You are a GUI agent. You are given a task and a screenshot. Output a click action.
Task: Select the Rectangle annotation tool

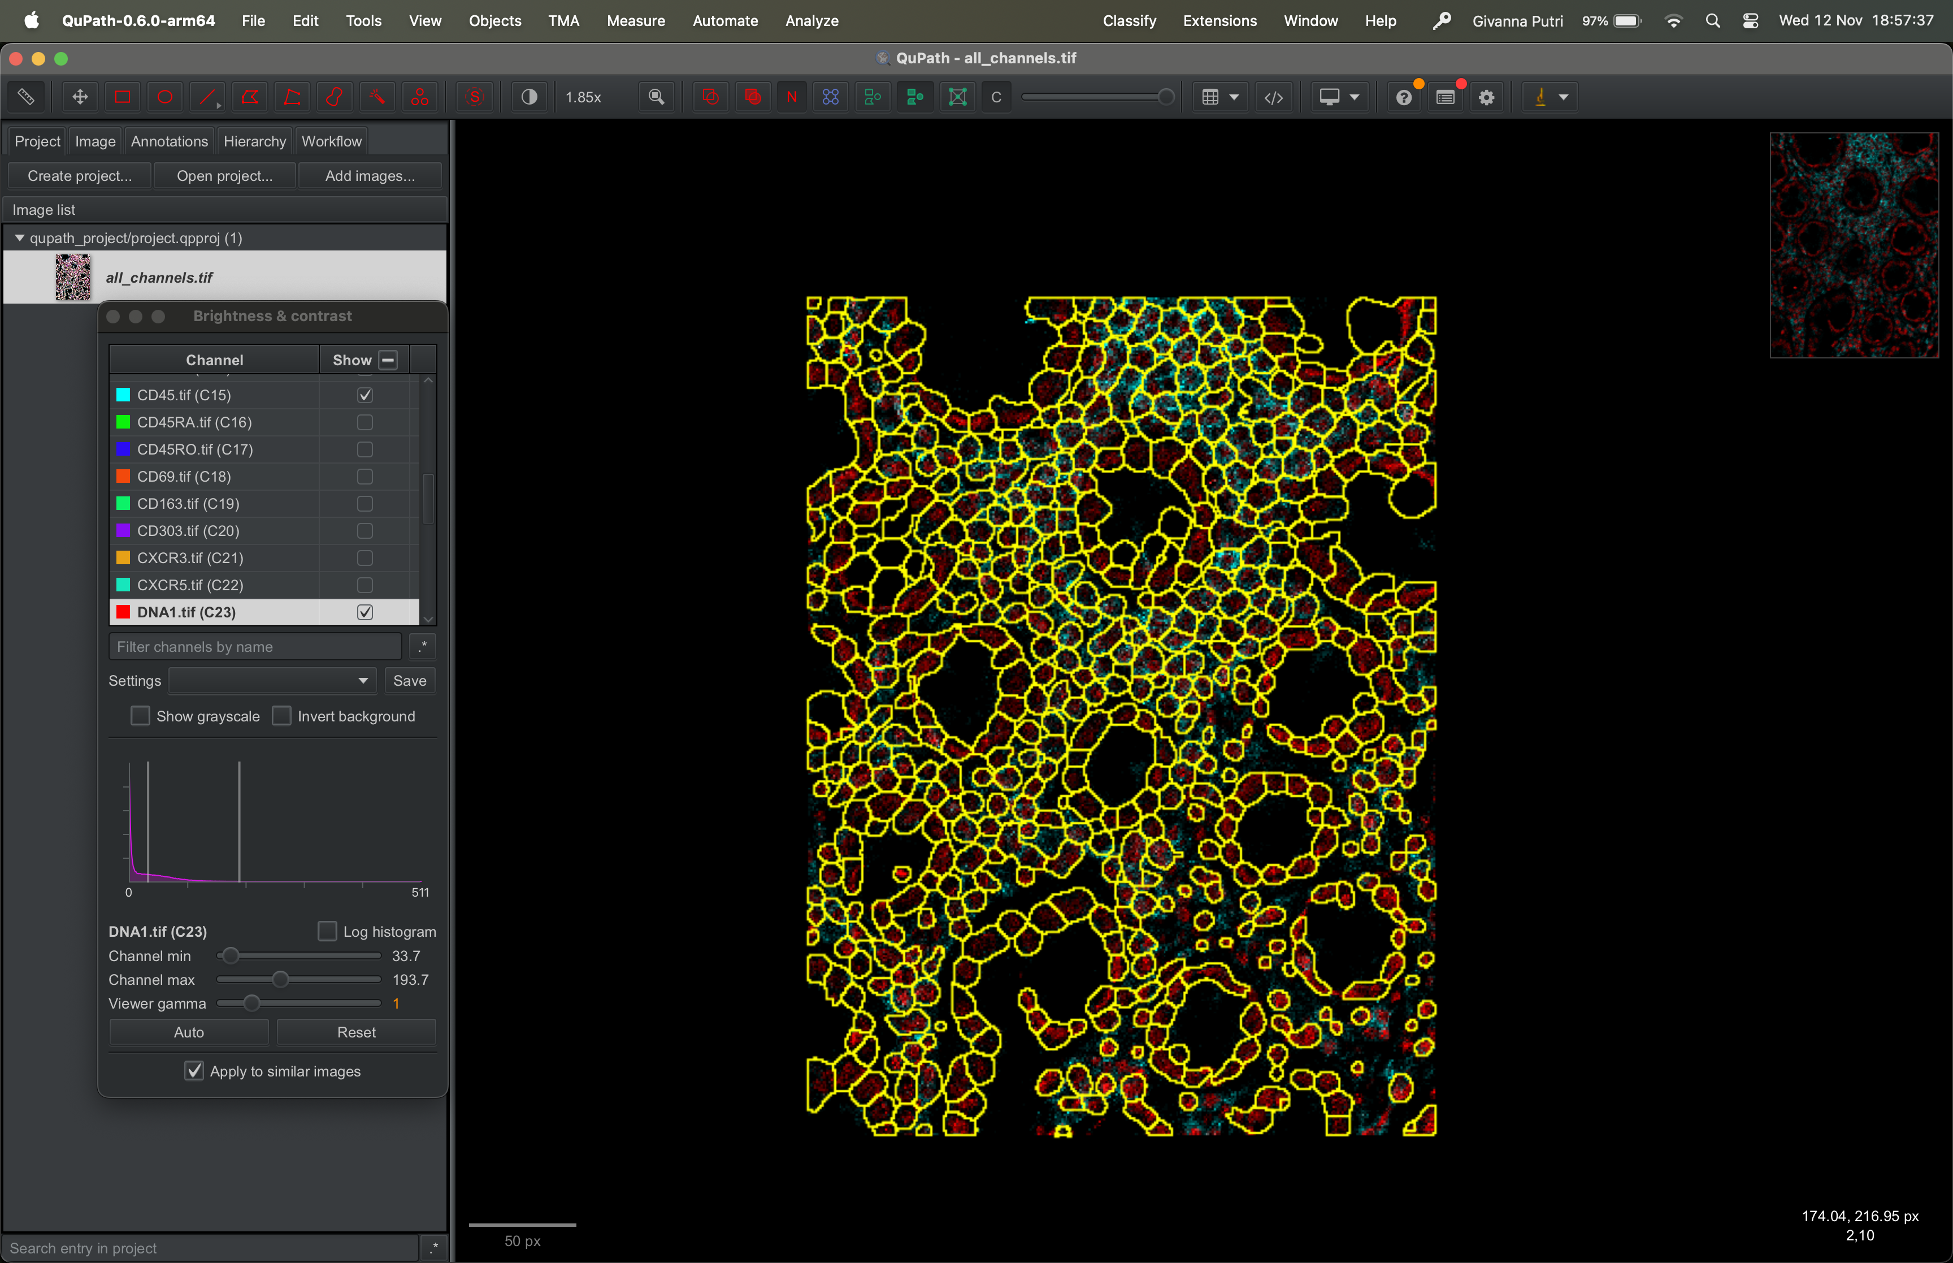tap(122, 97)
